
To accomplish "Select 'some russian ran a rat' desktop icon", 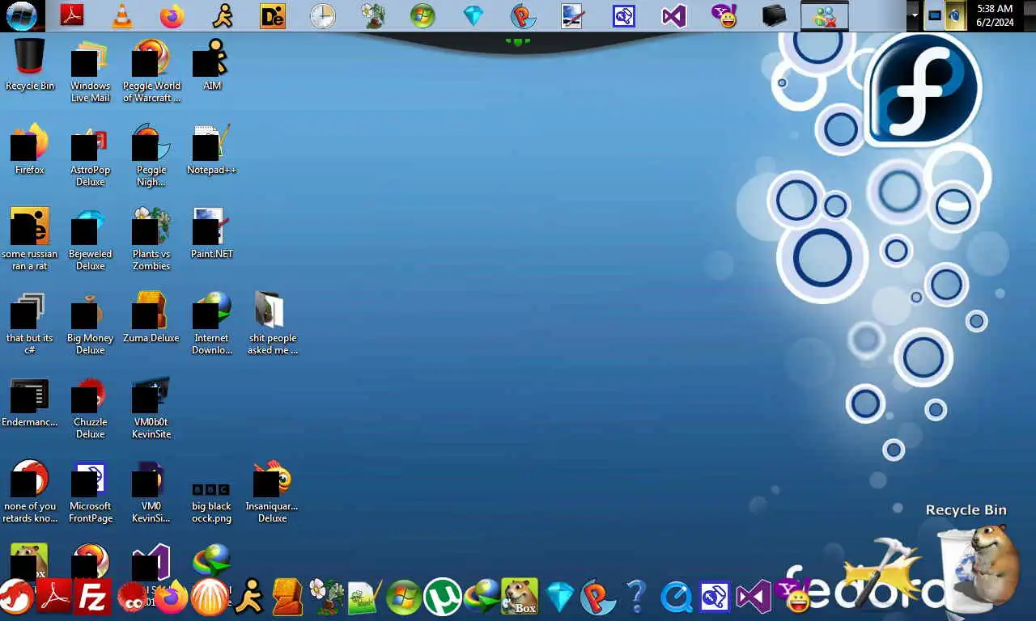I will (30, 239).
